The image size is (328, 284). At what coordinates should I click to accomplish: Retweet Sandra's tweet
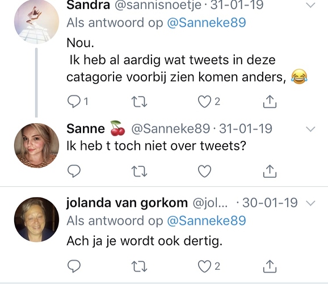tap(139, 102)
